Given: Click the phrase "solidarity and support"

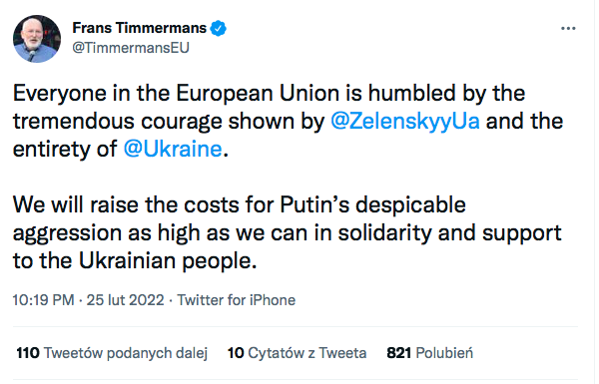Looking at the screenshot, I should click(449, 232).
